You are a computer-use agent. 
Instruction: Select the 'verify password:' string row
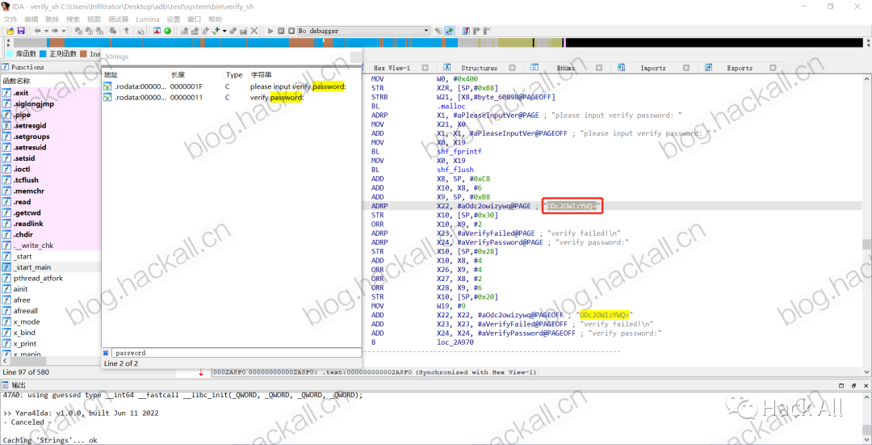pos(231,98)
